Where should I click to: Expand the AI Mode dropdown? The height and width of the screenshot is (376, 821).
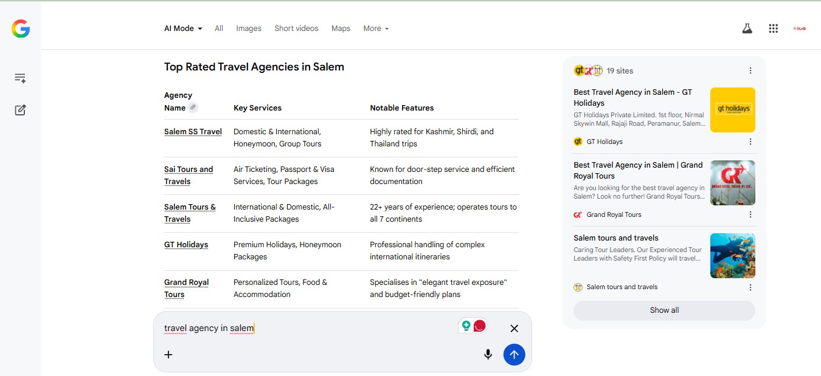(x=183, y=29)
